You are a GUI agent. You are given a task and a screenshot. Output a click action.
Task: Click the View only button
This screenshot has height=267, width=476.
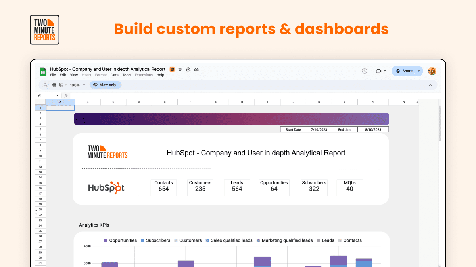pos(105,85)
